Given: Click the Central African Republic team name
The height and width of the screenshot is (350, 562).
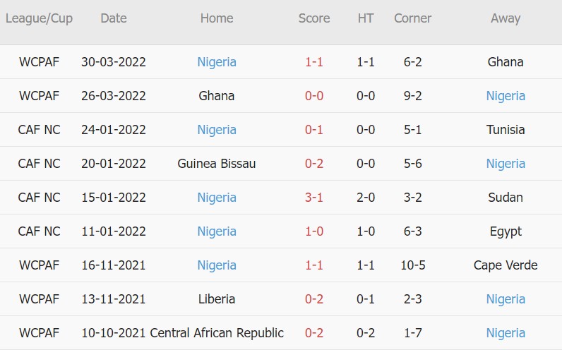Looking at the screenshot, I should 217,333.
